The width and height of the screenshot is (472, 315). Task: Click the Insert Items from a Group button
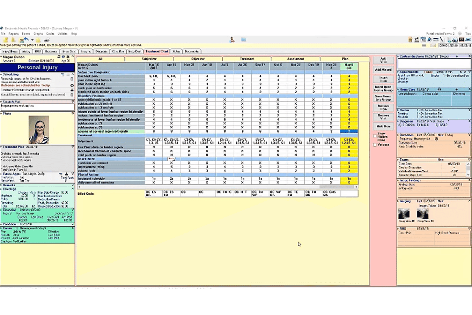[x=383, y=88]
